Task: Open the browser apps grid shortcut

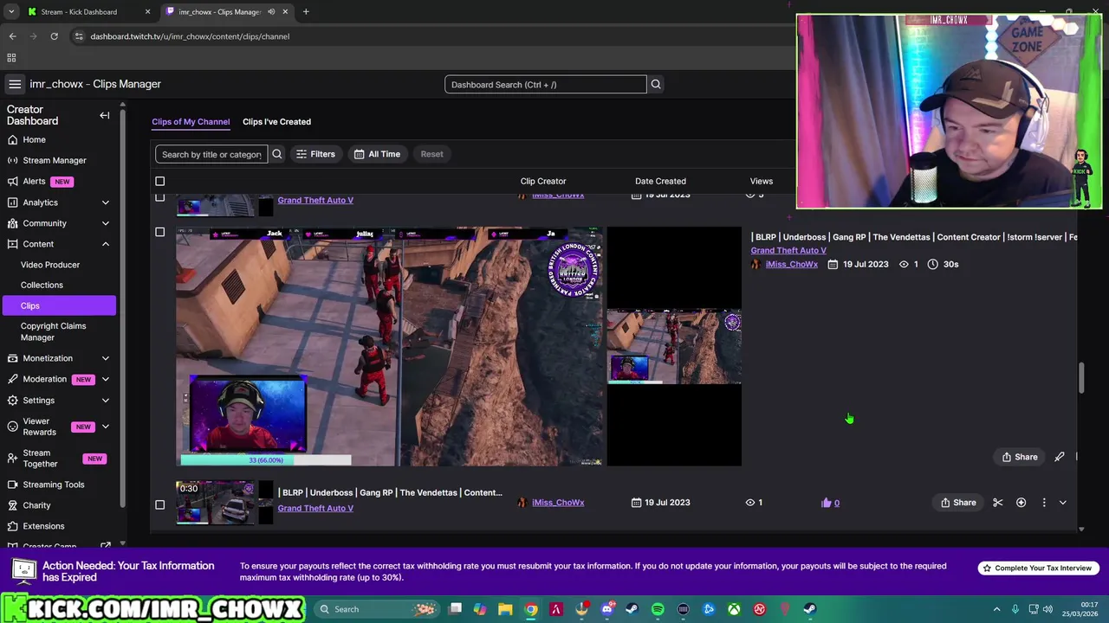Action: pyautogui.click(x=11, y=58)
